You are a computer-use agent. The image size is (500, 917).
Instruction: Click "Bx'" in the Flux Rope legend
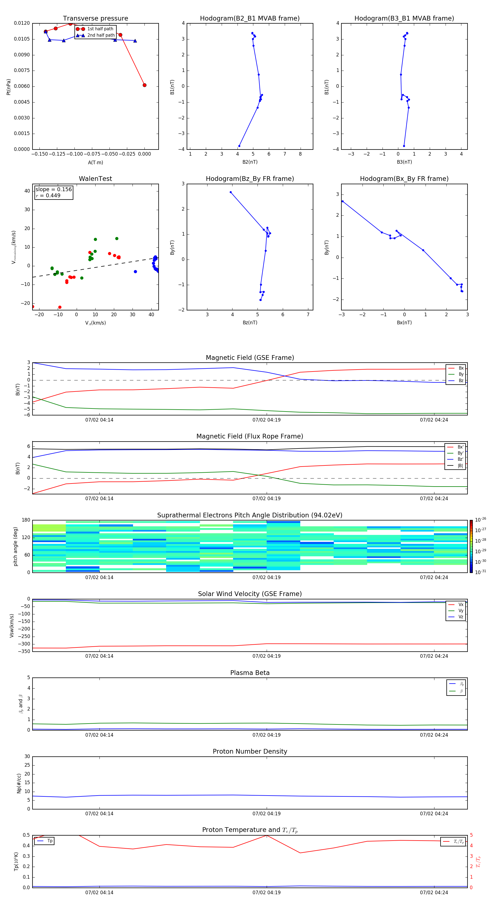point(456,447)
